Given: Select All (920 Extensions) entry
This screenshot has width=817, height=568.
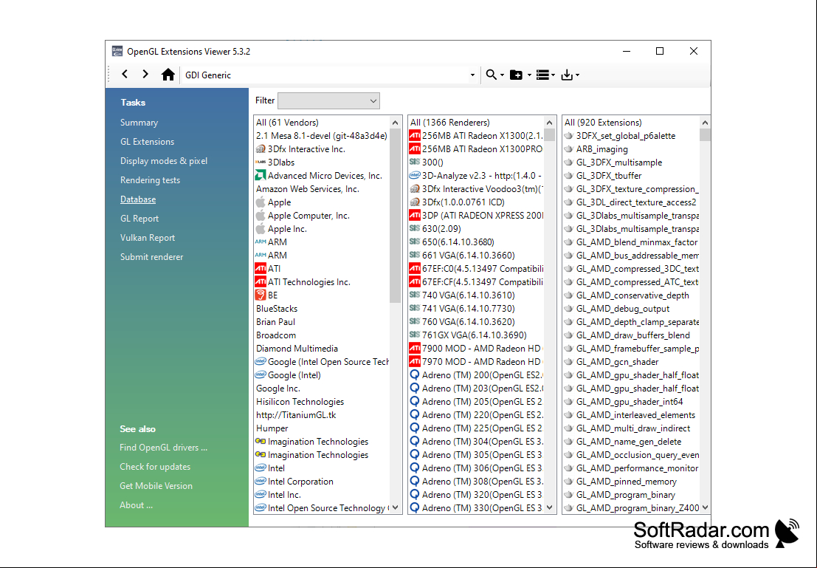Looking at the screenshot, I should tap(603, 123).
